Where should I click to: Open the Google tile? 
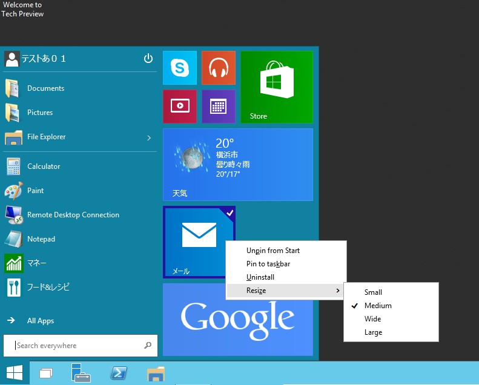click(238, 320)
